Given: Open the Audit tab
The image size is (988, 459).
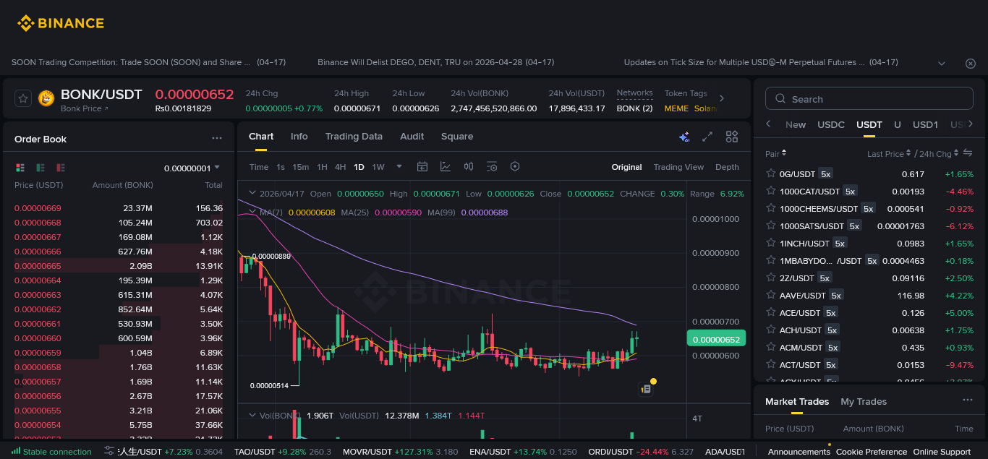Looking at the screenshot, I should 412,136.
